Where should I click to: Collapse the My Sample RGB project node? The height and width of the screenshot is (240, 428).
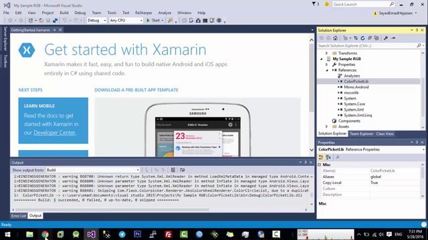tap(321, 59)
